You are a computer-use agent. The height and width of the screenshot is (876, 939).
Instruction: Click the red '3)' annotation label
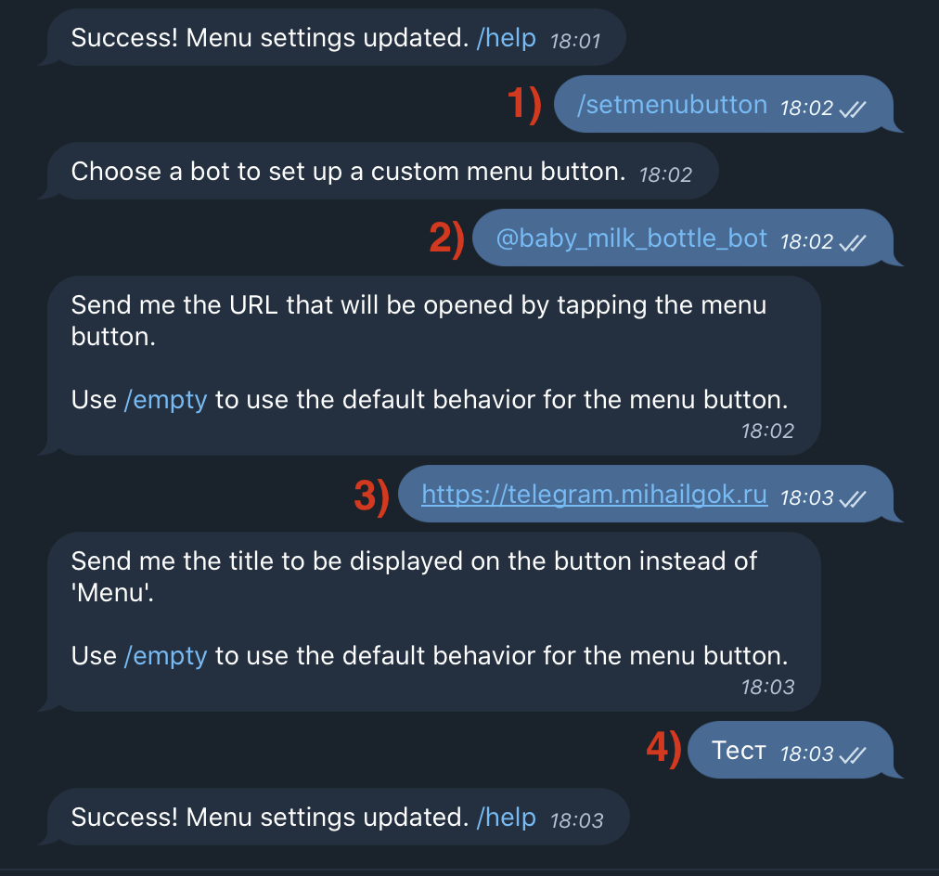[371, 496]
